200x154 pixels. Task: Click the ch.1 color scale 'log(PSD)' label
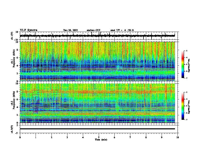[189, 66]
